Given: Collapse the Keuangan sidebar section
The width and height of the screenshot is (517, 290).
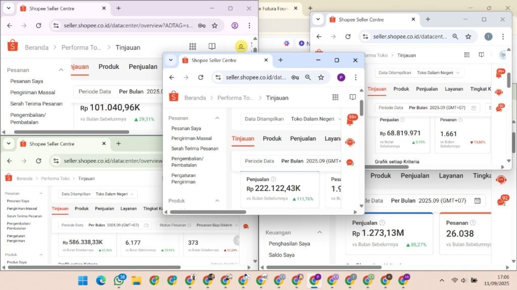Looking at the screenshot, I should pos(319,233).
